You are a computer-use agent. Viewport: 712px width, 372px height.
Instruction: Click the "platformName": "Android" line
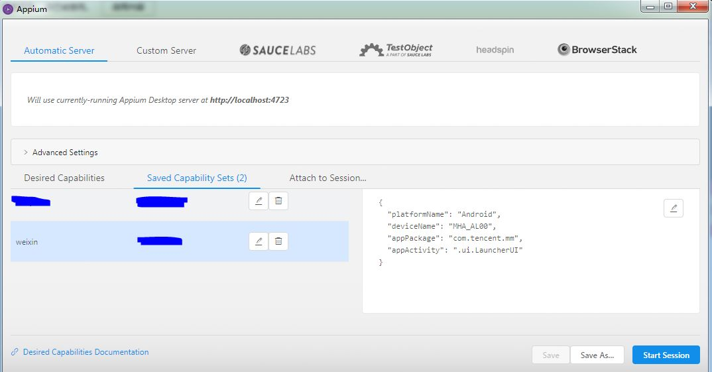(444, 214)
